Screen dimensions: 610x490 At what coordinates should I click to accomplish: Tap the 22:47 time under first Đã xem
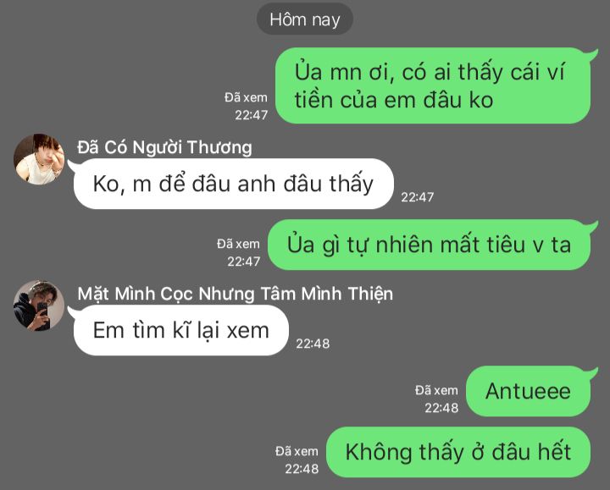252,115
